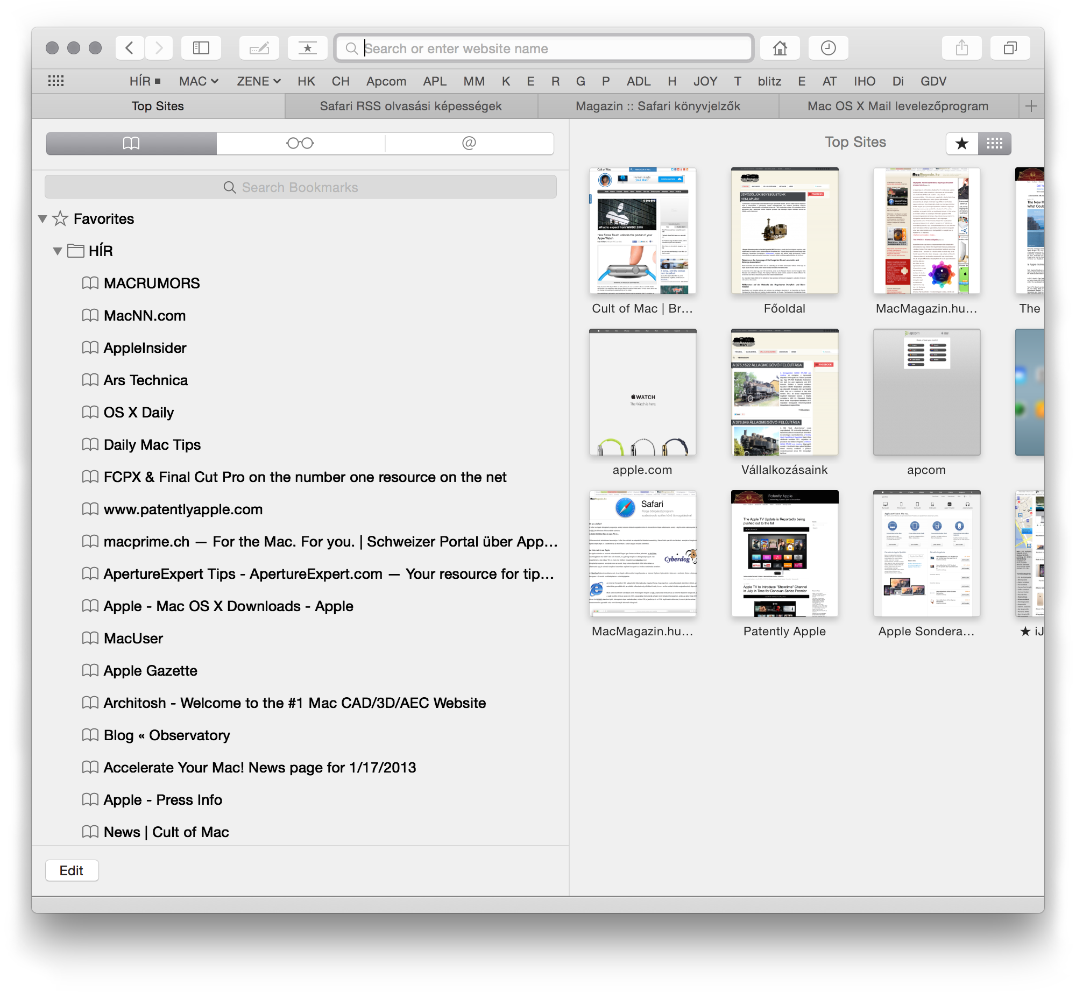Click the Top Sites star toolbar icon

[308, 48]
